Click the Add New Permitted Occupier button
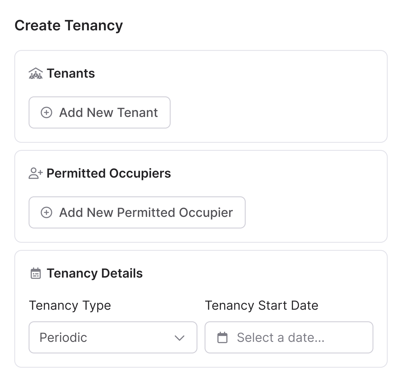Image resolution: width=402 pixels, height=382 pixels. (x=137, y=212)
